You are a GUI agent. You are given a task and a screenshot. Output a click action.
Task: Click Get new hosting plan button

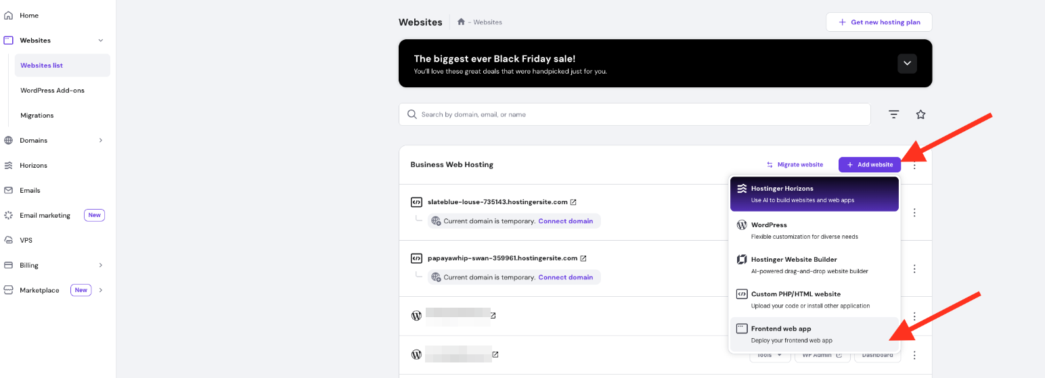pyautogui.click(x=879, y=22)
